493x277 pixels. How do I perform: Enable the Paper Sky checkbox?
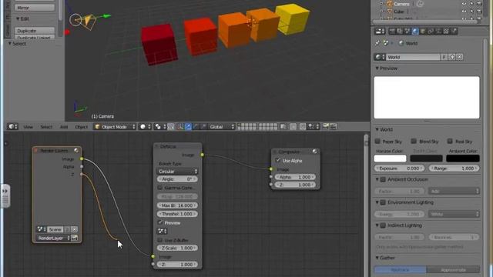click(x=377, y=141)
